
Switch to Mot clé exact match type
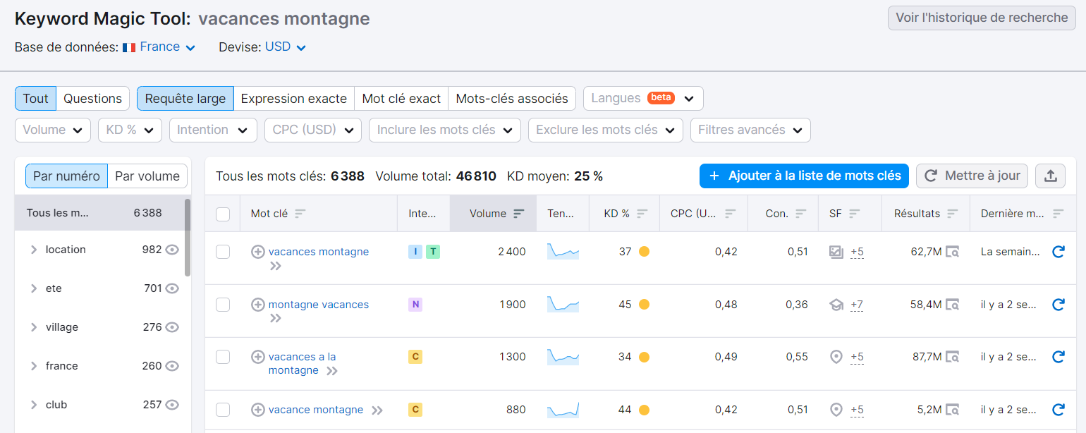tap(401, 99)
